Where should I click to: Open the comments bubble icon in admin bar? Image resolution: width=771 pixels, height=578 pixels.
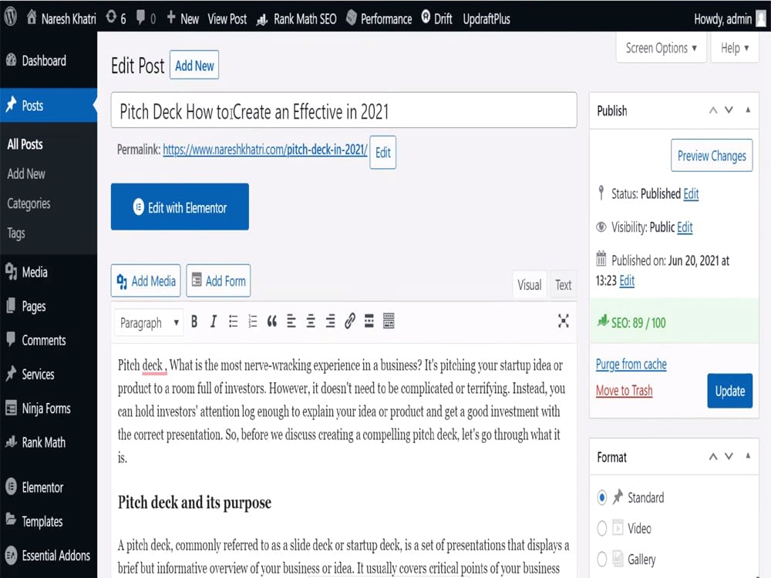click(x=140, y=18)
